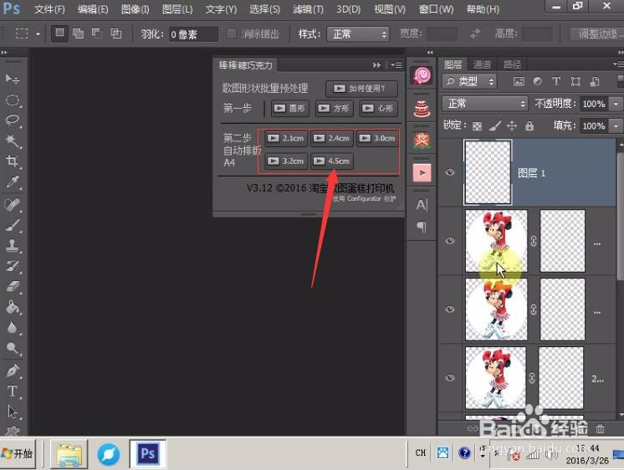Screen dimensions: 624x470
Task: Click the Add to Selection icon
Action: (79, 33)
